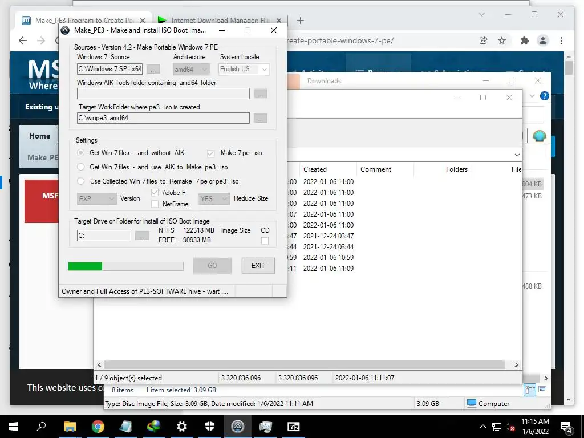Open the Architecture amd64 dropdown
This screenshot has height=438, width=584.
(x=191, y=69)
